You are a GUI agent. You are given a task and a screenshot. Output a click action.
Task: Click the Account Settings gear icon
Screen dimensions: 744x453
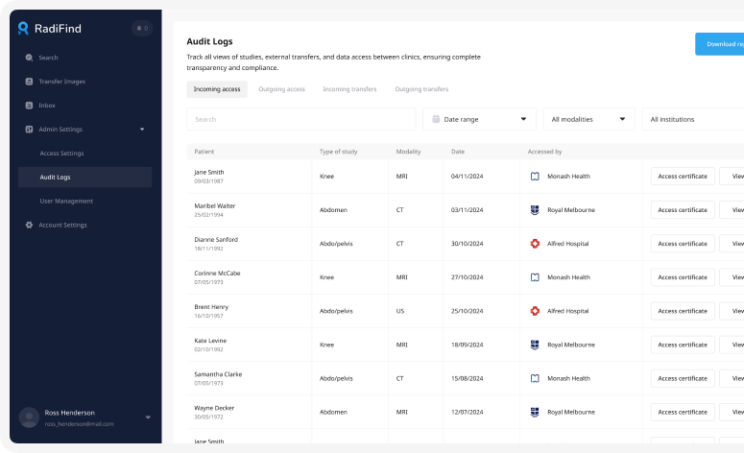tap(29, 225)
